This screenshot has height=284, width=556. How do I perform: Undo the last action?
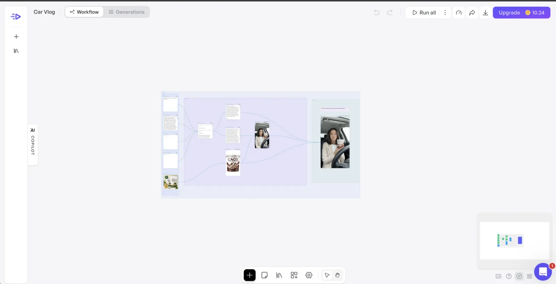click(377, 13)
